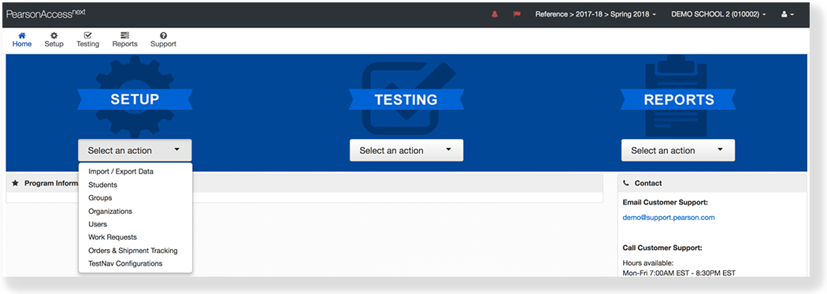Screen dimensions: 827x294
Task: Open the user profile icon menu
Action: click(788, 15)
